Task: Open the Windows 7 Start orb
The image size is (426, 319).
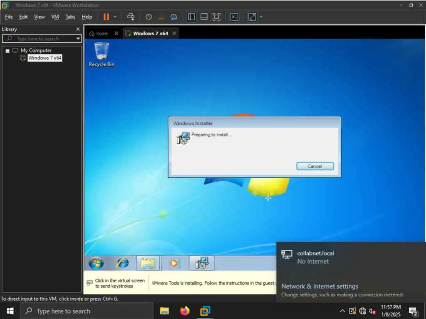Action: (x=96, y=263)
